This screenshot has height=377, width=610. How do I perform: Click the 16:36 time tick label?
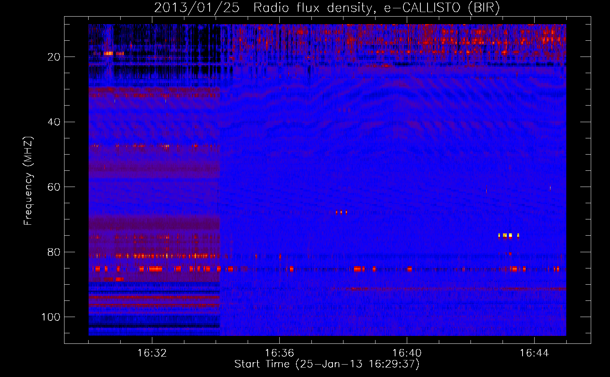click(x=279, y=353)
